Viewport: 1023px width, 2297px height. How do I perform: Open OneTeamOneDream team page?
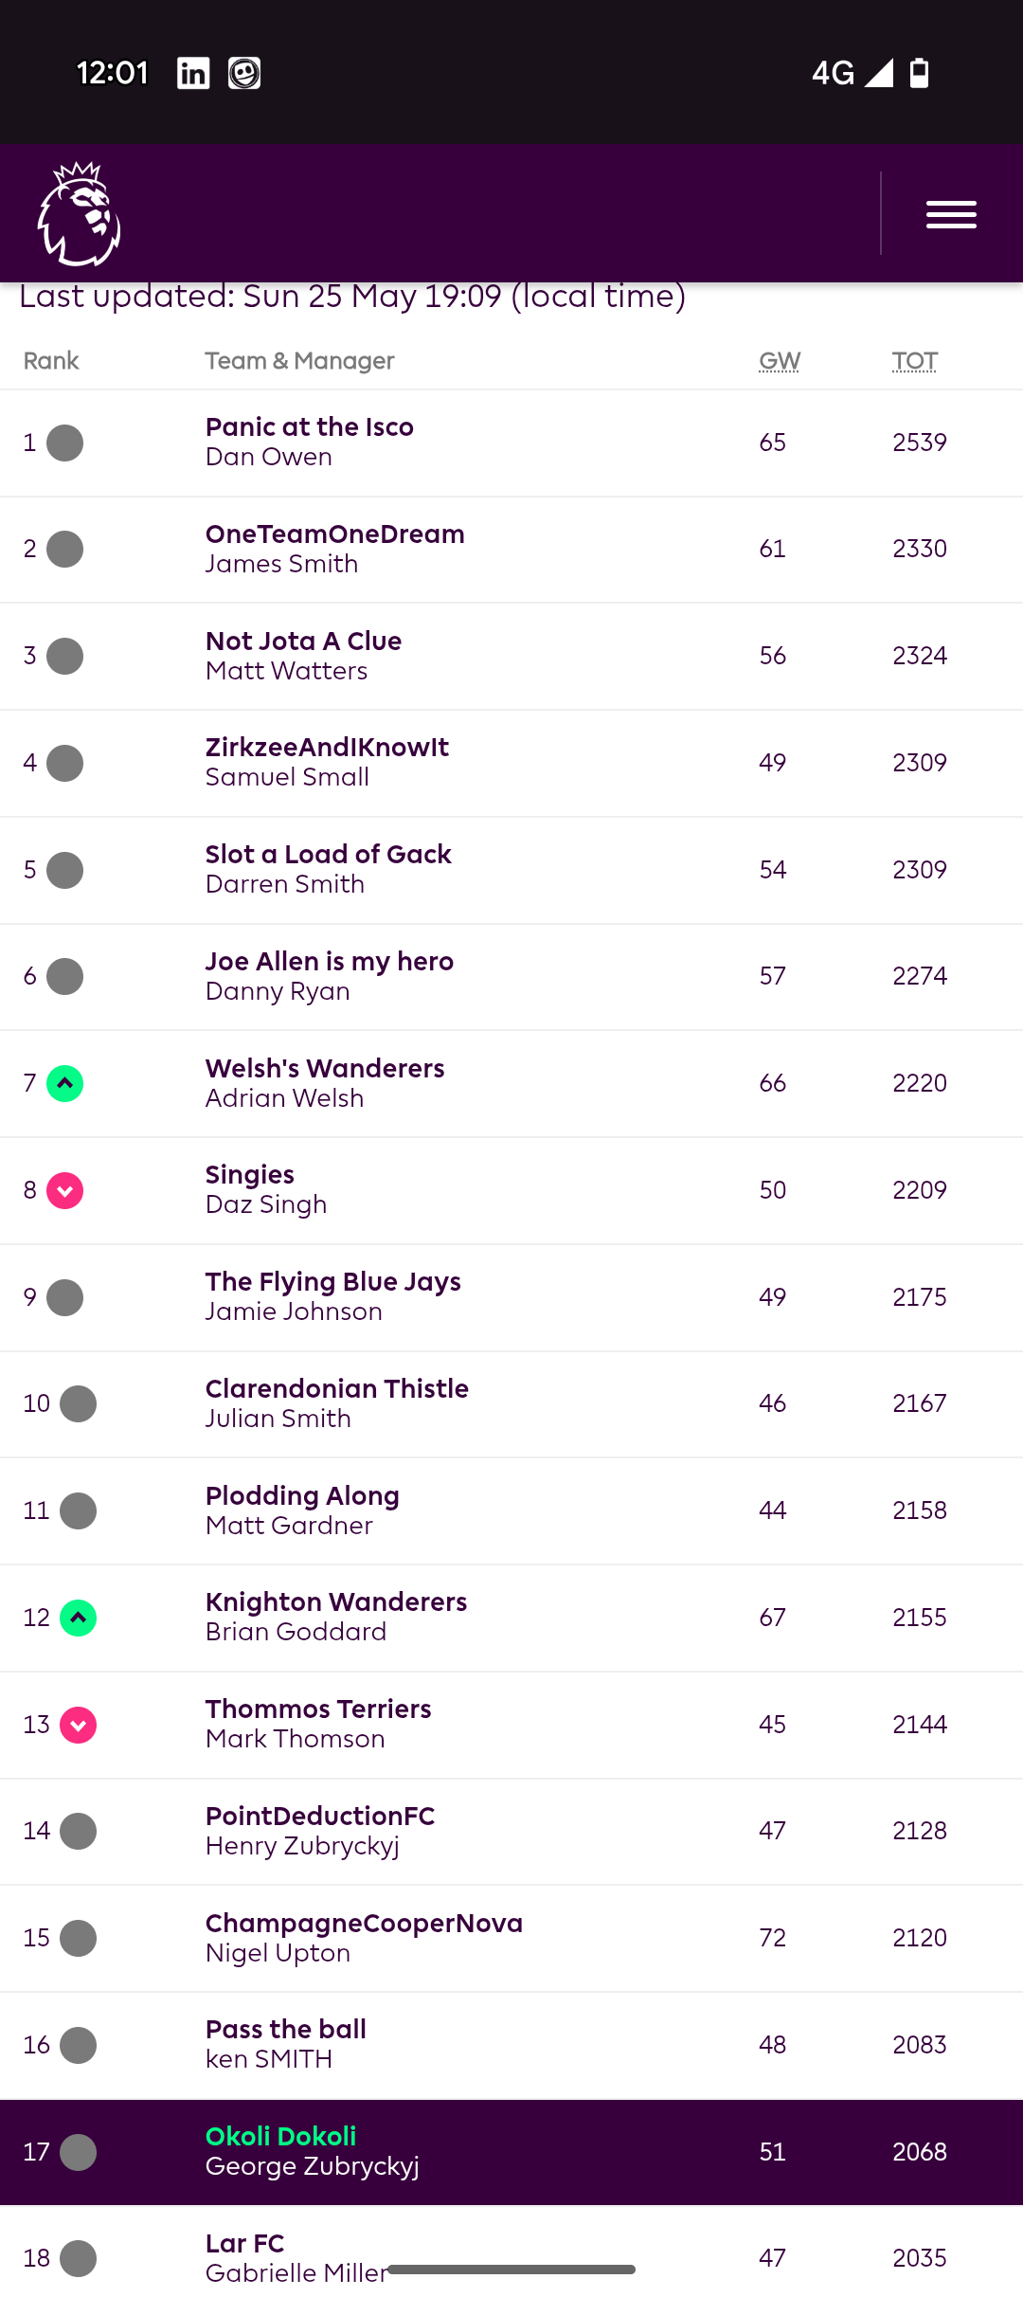pos(334,534)
